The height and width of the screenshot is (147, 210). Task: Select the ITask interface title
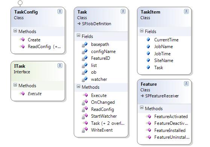(x=20, y=66)
